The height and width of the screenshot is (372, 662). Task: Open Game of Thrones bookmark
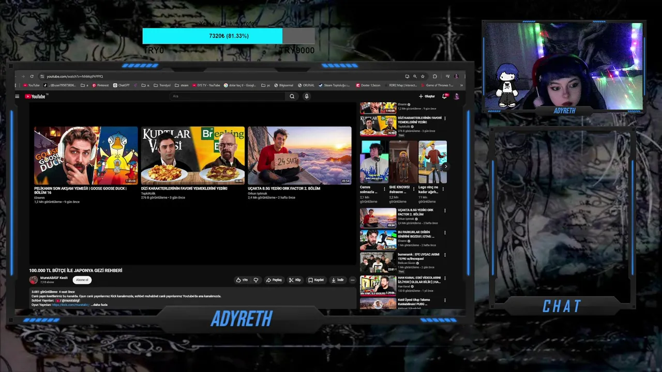click(x=438, y=85)
